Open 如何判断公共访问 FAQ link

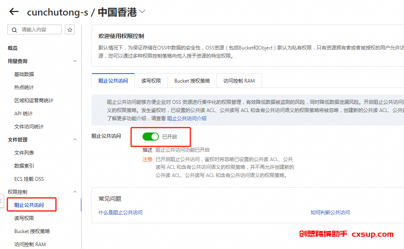[x=330, y=212]
